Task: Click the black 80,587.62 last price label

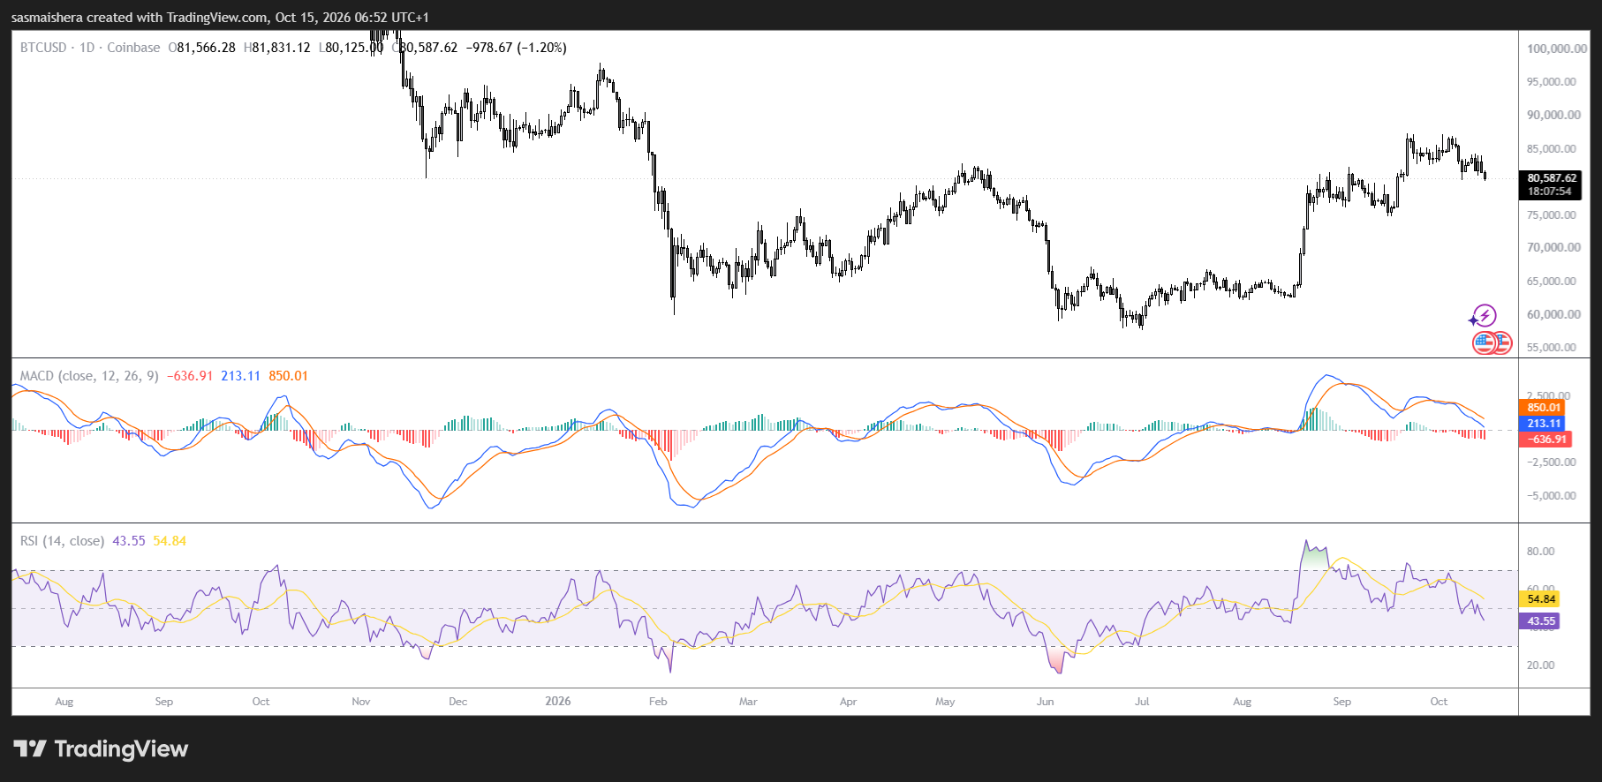Action: (1552, 178)
